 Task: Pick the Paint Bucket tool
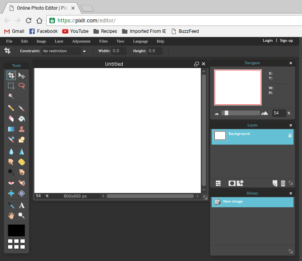(22, 119)
